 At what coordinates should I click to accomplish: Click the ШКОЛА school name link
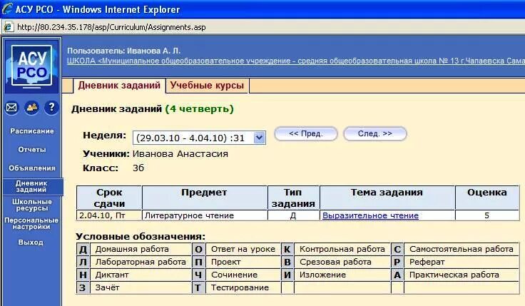click(x=295, y=61)
